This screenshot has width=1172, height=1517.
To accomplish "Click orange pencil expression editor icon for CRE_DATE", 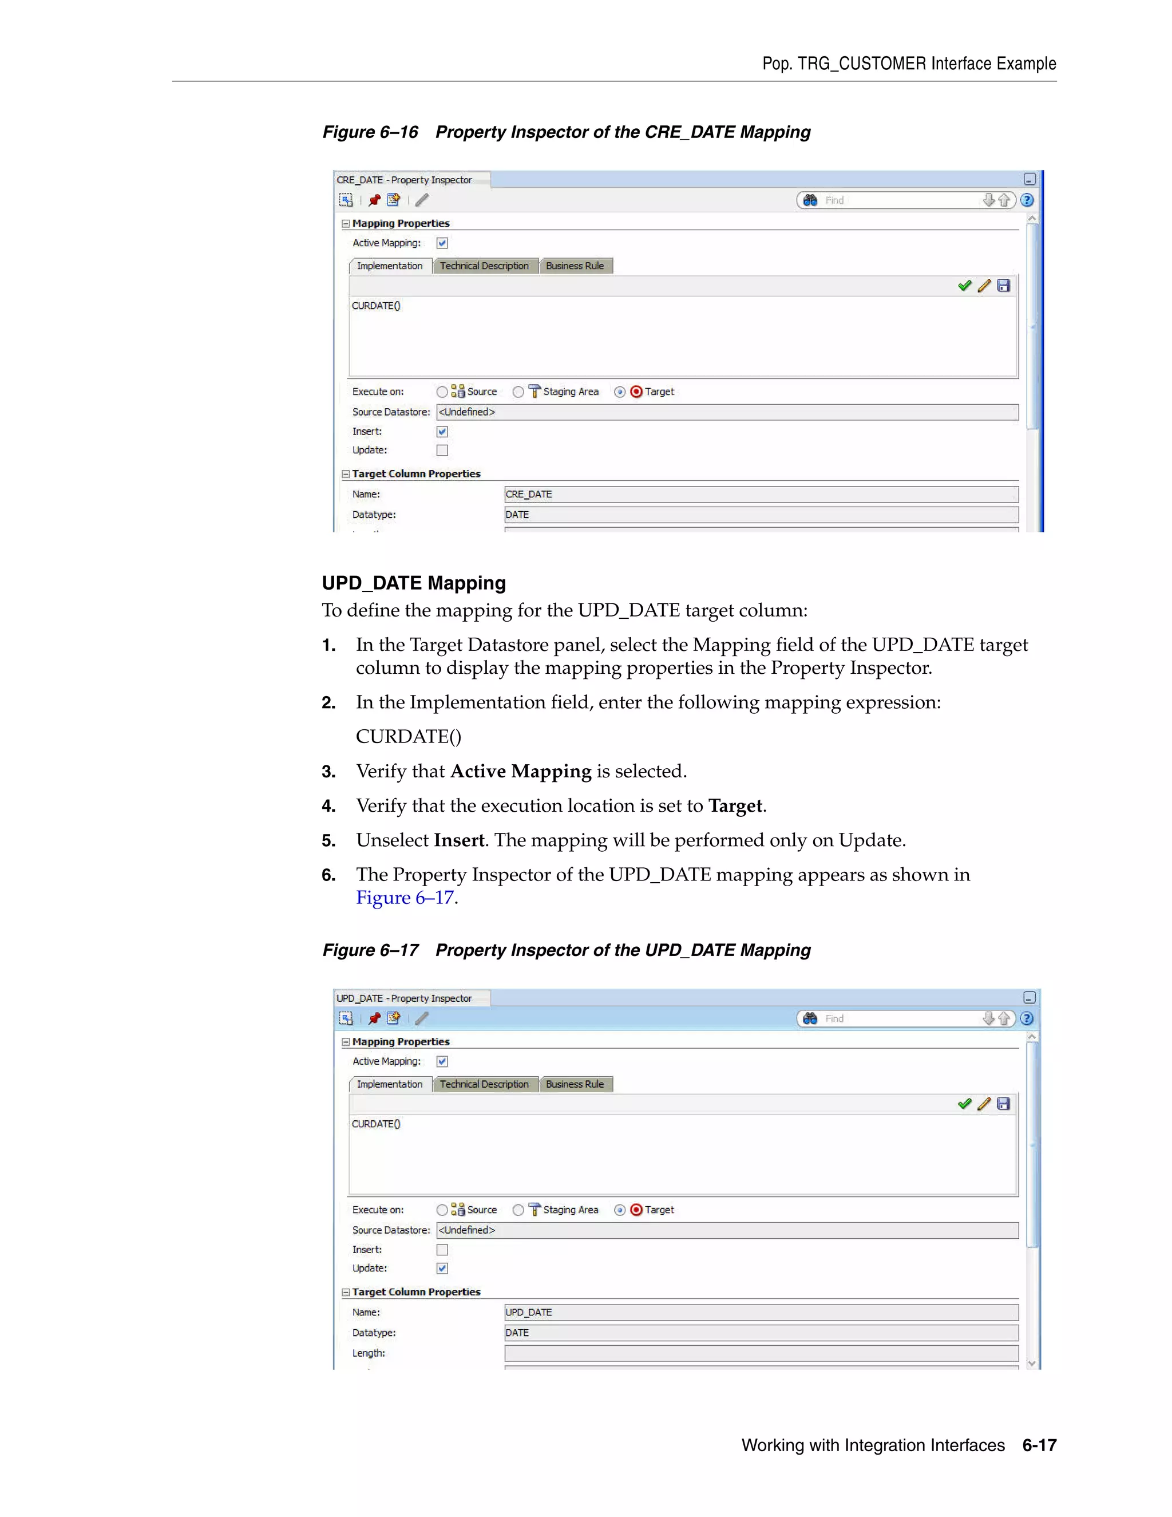I will tap(984, 286).
